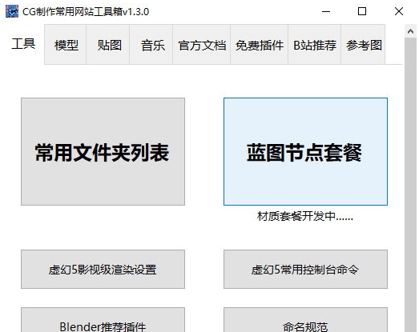This screenshot has height=332, width=419.
Task: Minimize the toolbox window
Action: 326,11
